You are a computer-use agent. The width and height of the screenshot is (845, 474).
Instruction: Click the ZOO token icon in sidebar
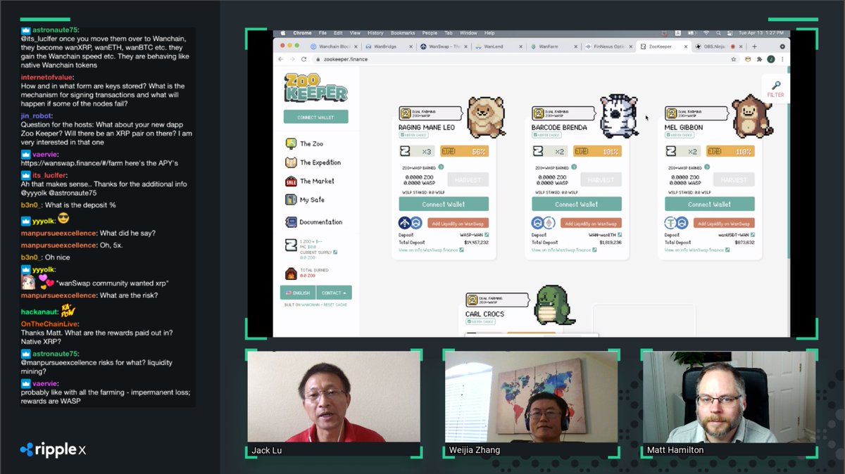point(291,245)
